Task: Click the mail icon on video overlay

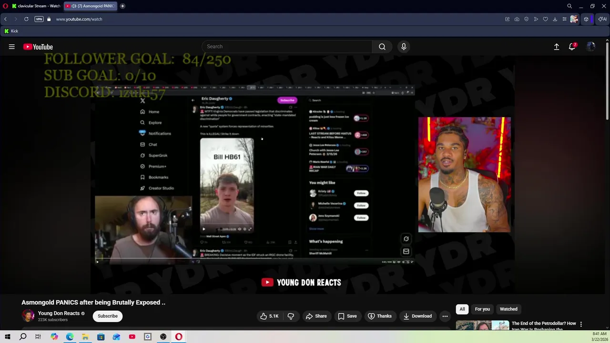Action: pos(406,252)
